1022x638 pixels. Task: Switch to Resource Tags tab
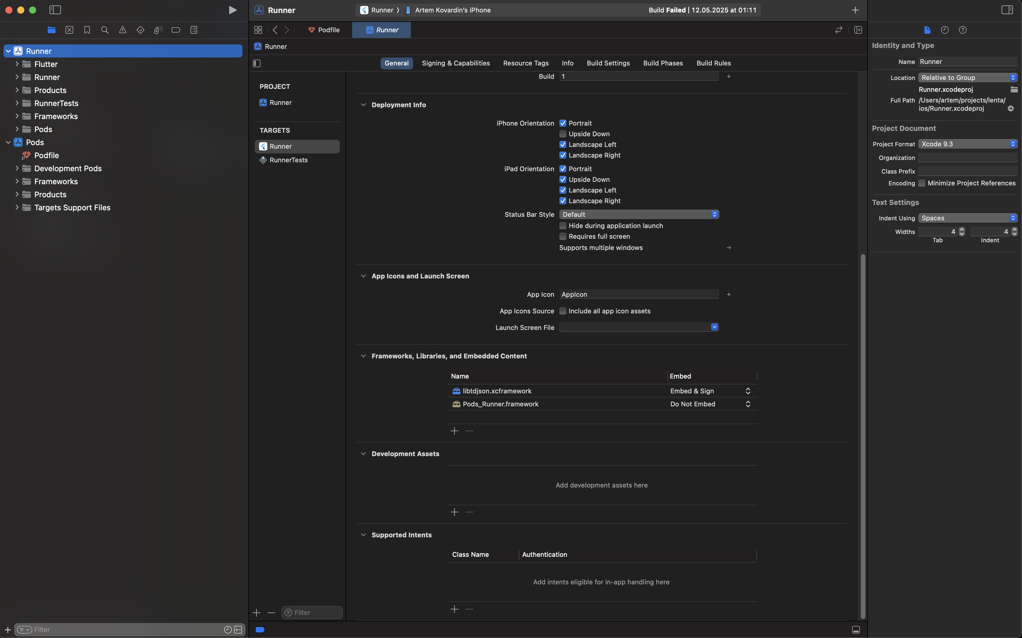[x=526, y=63]
